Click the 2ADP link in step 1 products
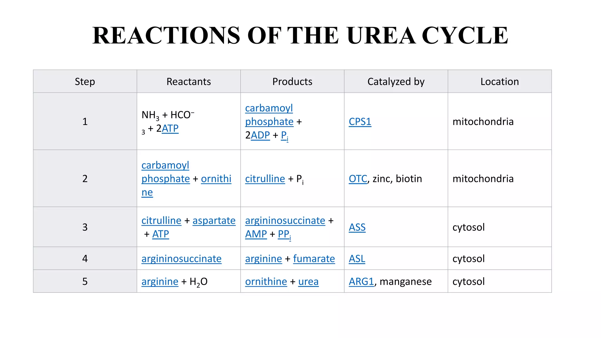This screenshot has height=338, width=601. 260,135
